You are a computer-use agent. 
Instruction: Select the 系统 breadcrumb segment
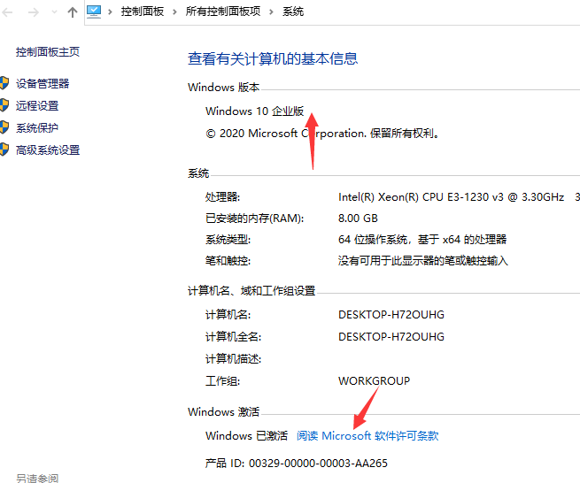(292, 12)
